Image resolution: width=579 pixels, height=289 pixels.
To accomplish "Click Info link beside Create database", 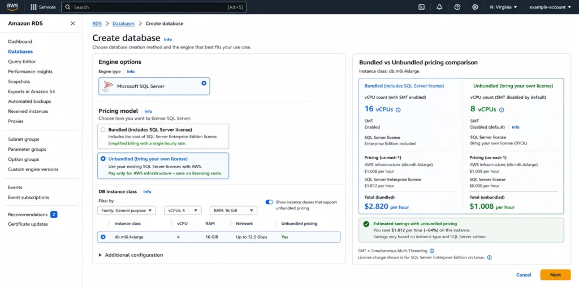I will point(168,40).
